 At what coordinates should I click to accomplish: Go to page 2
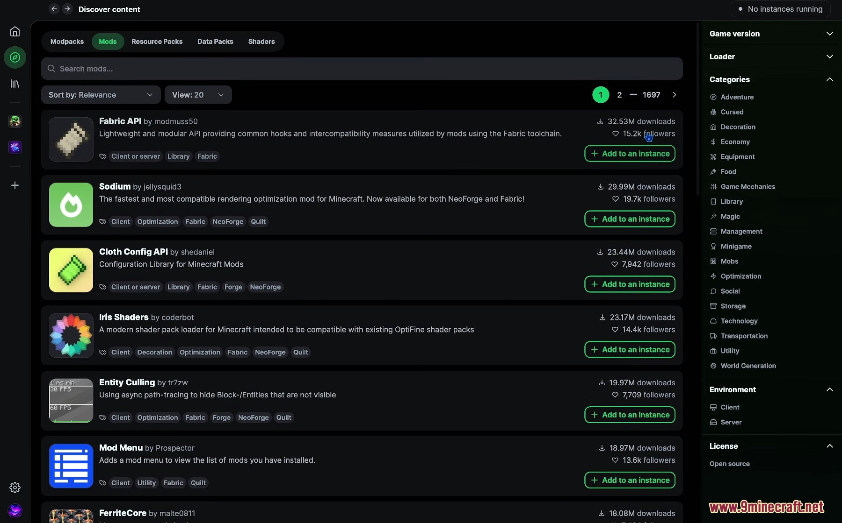click(619, 95)
